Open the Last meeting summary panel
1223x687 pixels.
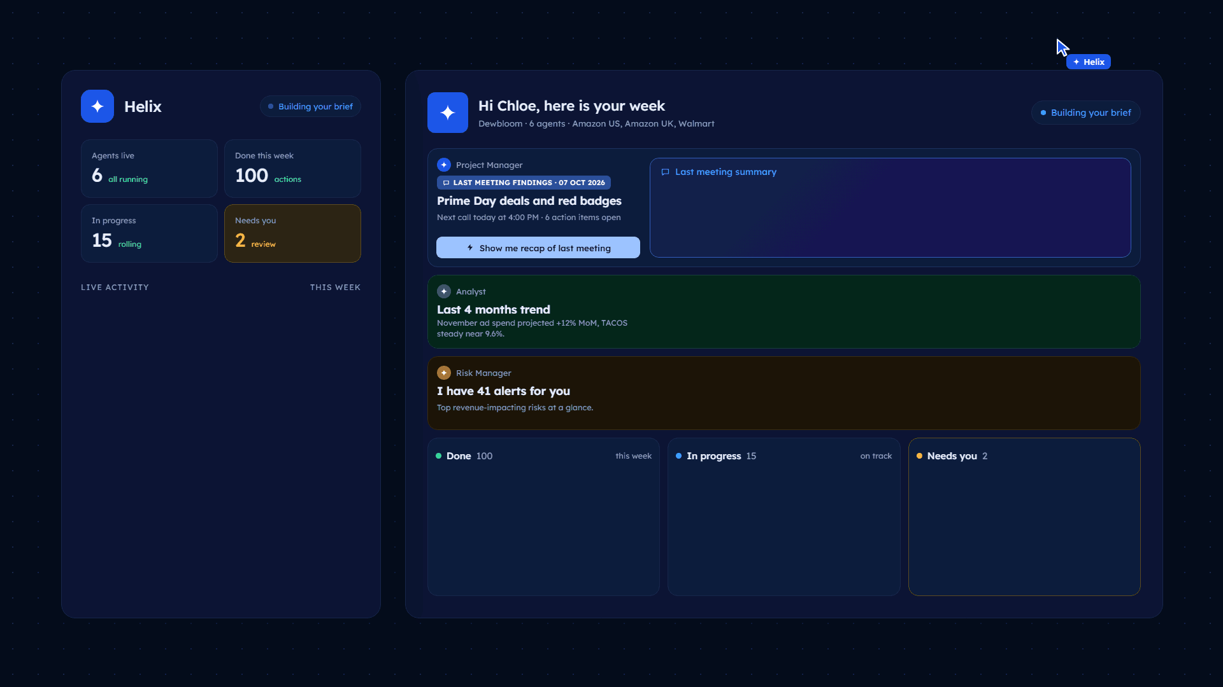click(890, 207)
